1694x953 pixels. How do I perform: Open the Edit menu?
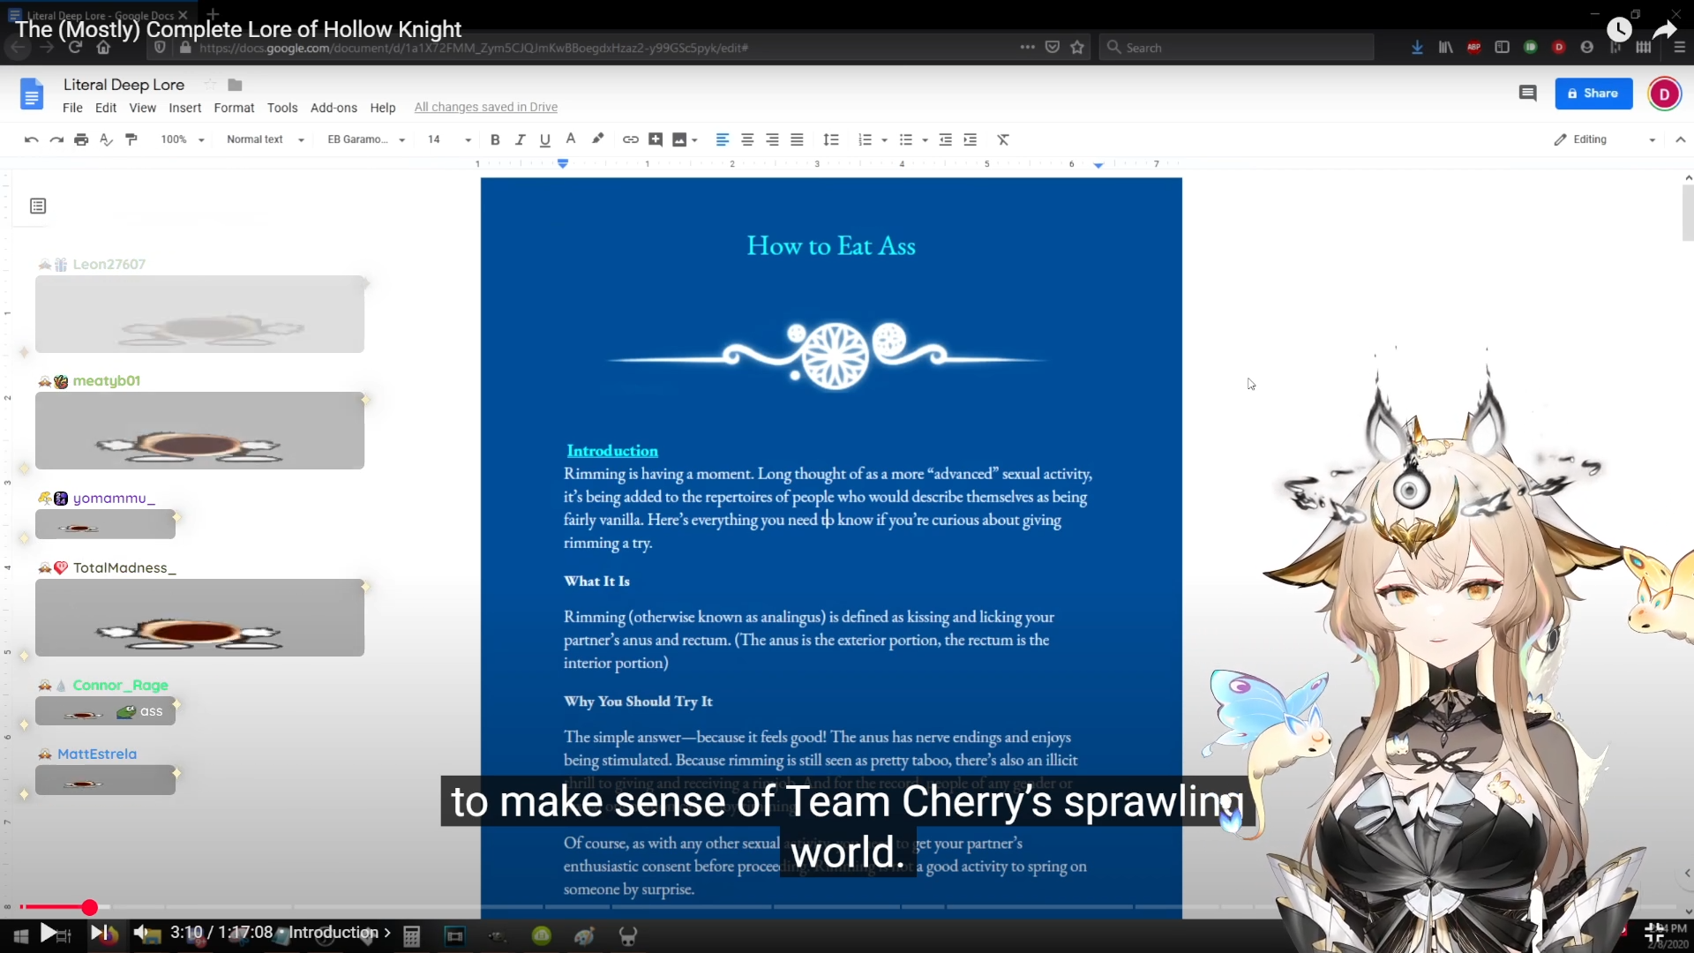pyautogui.click(x=106, y=108)
